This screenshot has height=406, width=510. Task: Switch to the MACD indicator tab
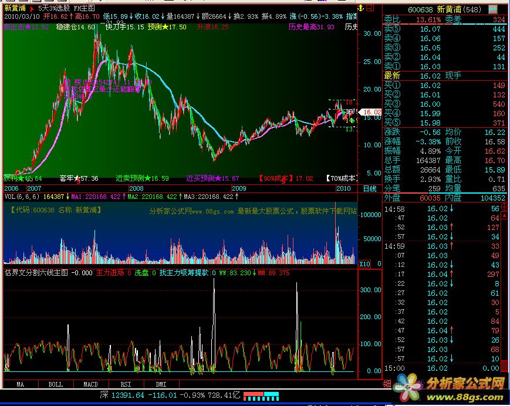pos(91,384)
